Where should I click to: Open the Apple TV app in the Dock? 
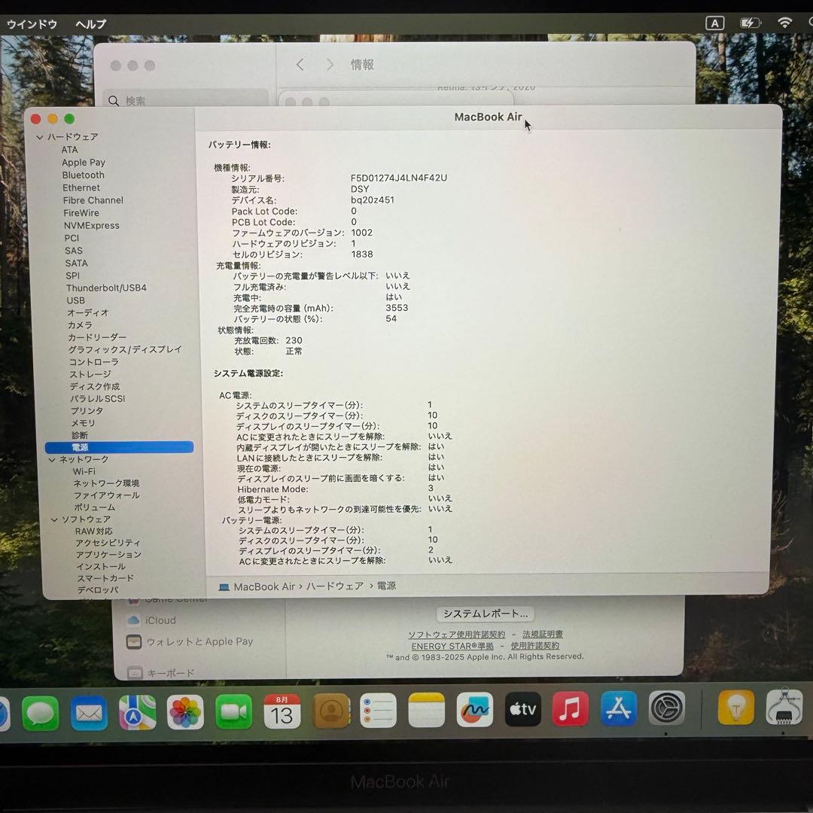coord(522,709)
